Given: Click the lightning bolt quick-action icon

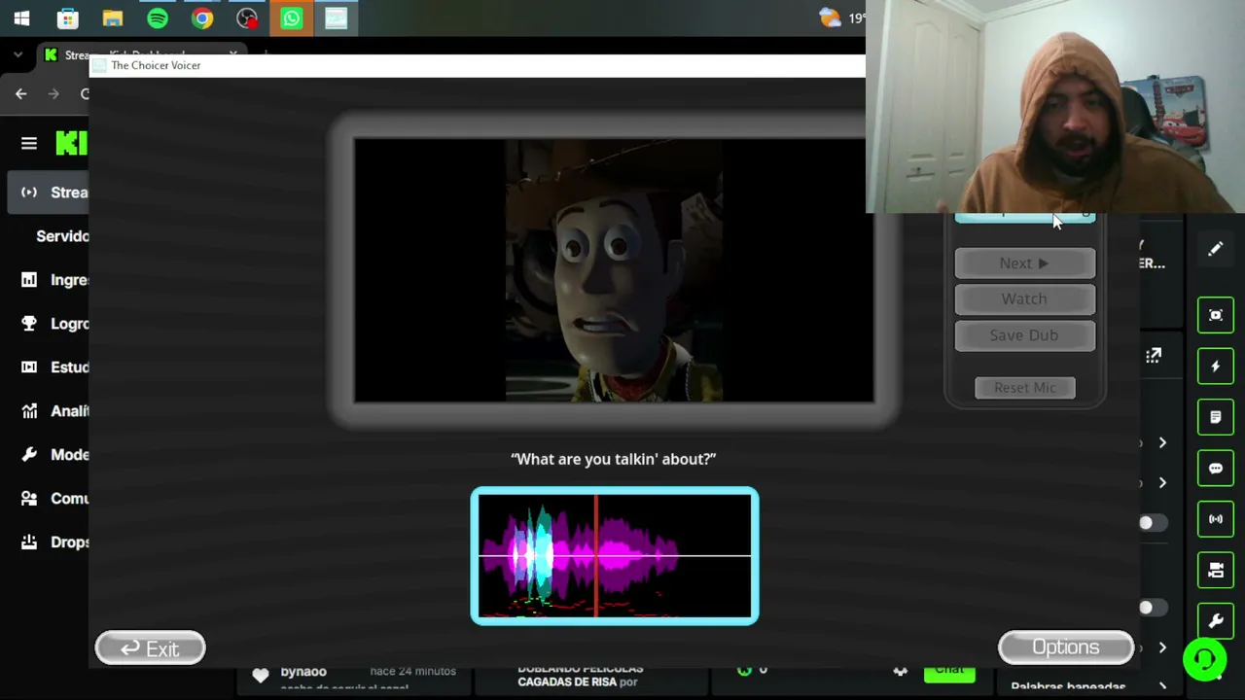Looking at the screenshot, I should (x=1216, y=367).
